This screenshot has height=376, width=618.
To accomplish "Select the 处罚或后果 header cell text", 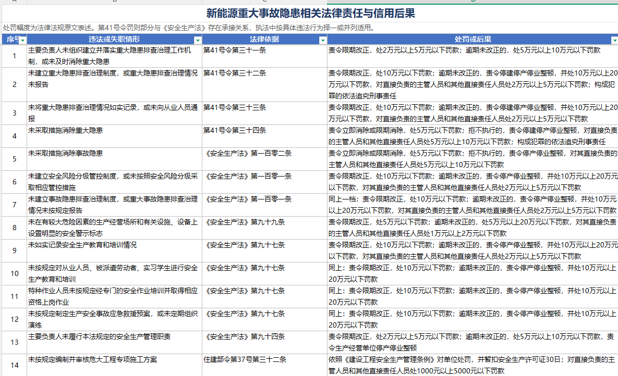I will (472, 39).
